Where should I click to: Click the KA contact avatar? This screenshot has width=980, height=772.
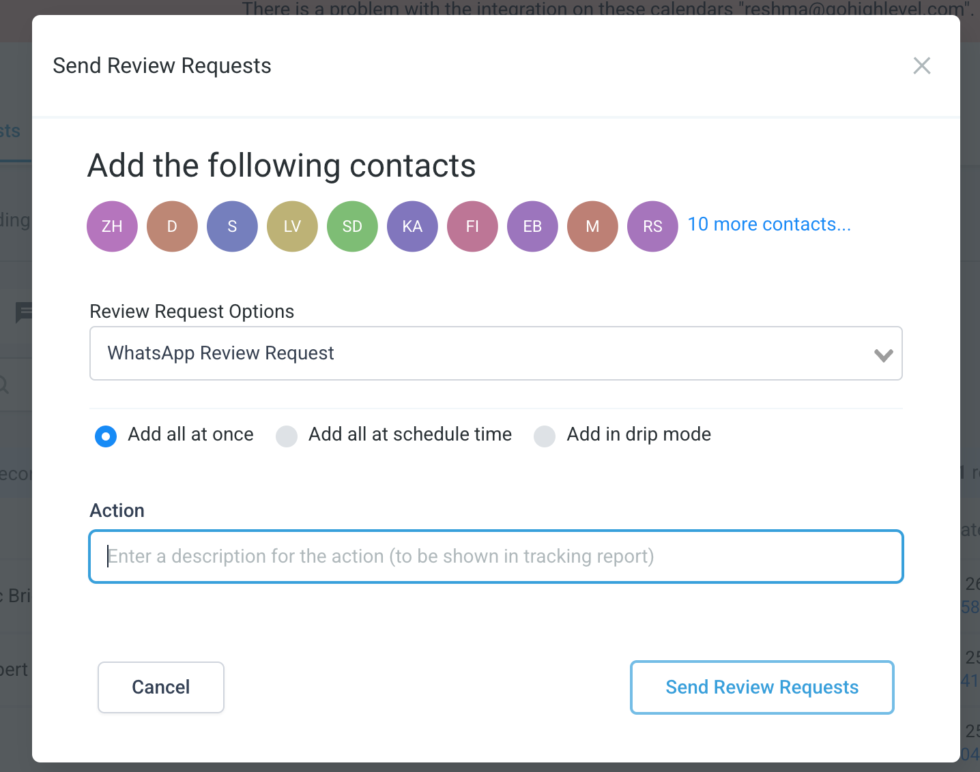[412, 226]
